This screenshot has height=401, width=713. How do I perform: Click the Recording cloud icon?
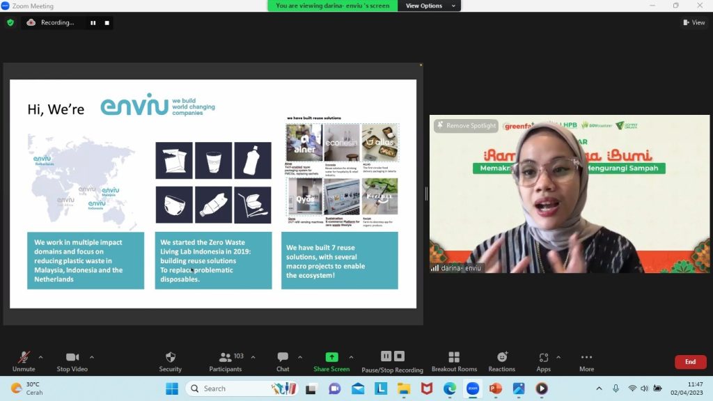tap(31, 22)
